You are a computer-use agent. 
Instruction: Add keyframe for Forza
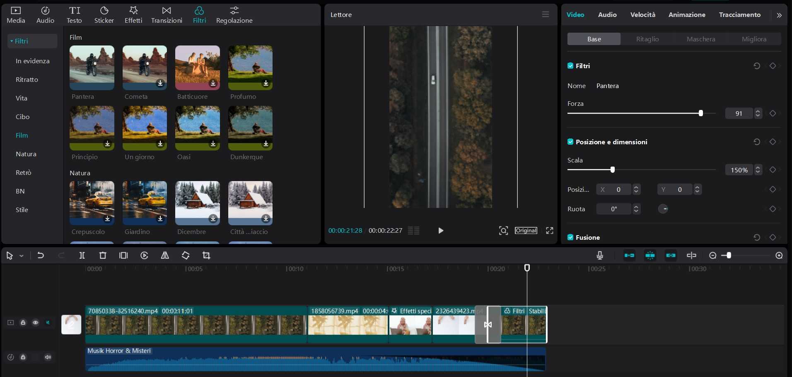[x=773, y=113]
